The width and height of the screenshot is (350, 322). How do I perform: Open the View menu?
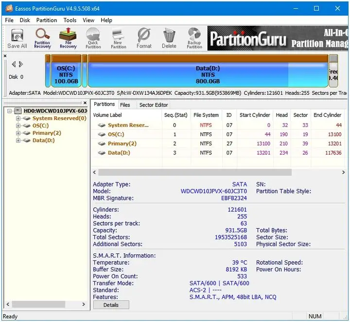tap(88, 20)
